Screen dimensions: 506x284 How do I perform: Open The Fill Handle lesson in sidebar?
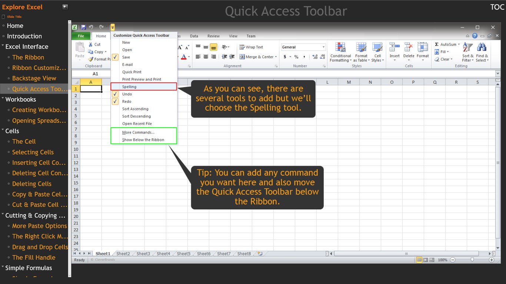pyautogui.click(x=34, y=257)
